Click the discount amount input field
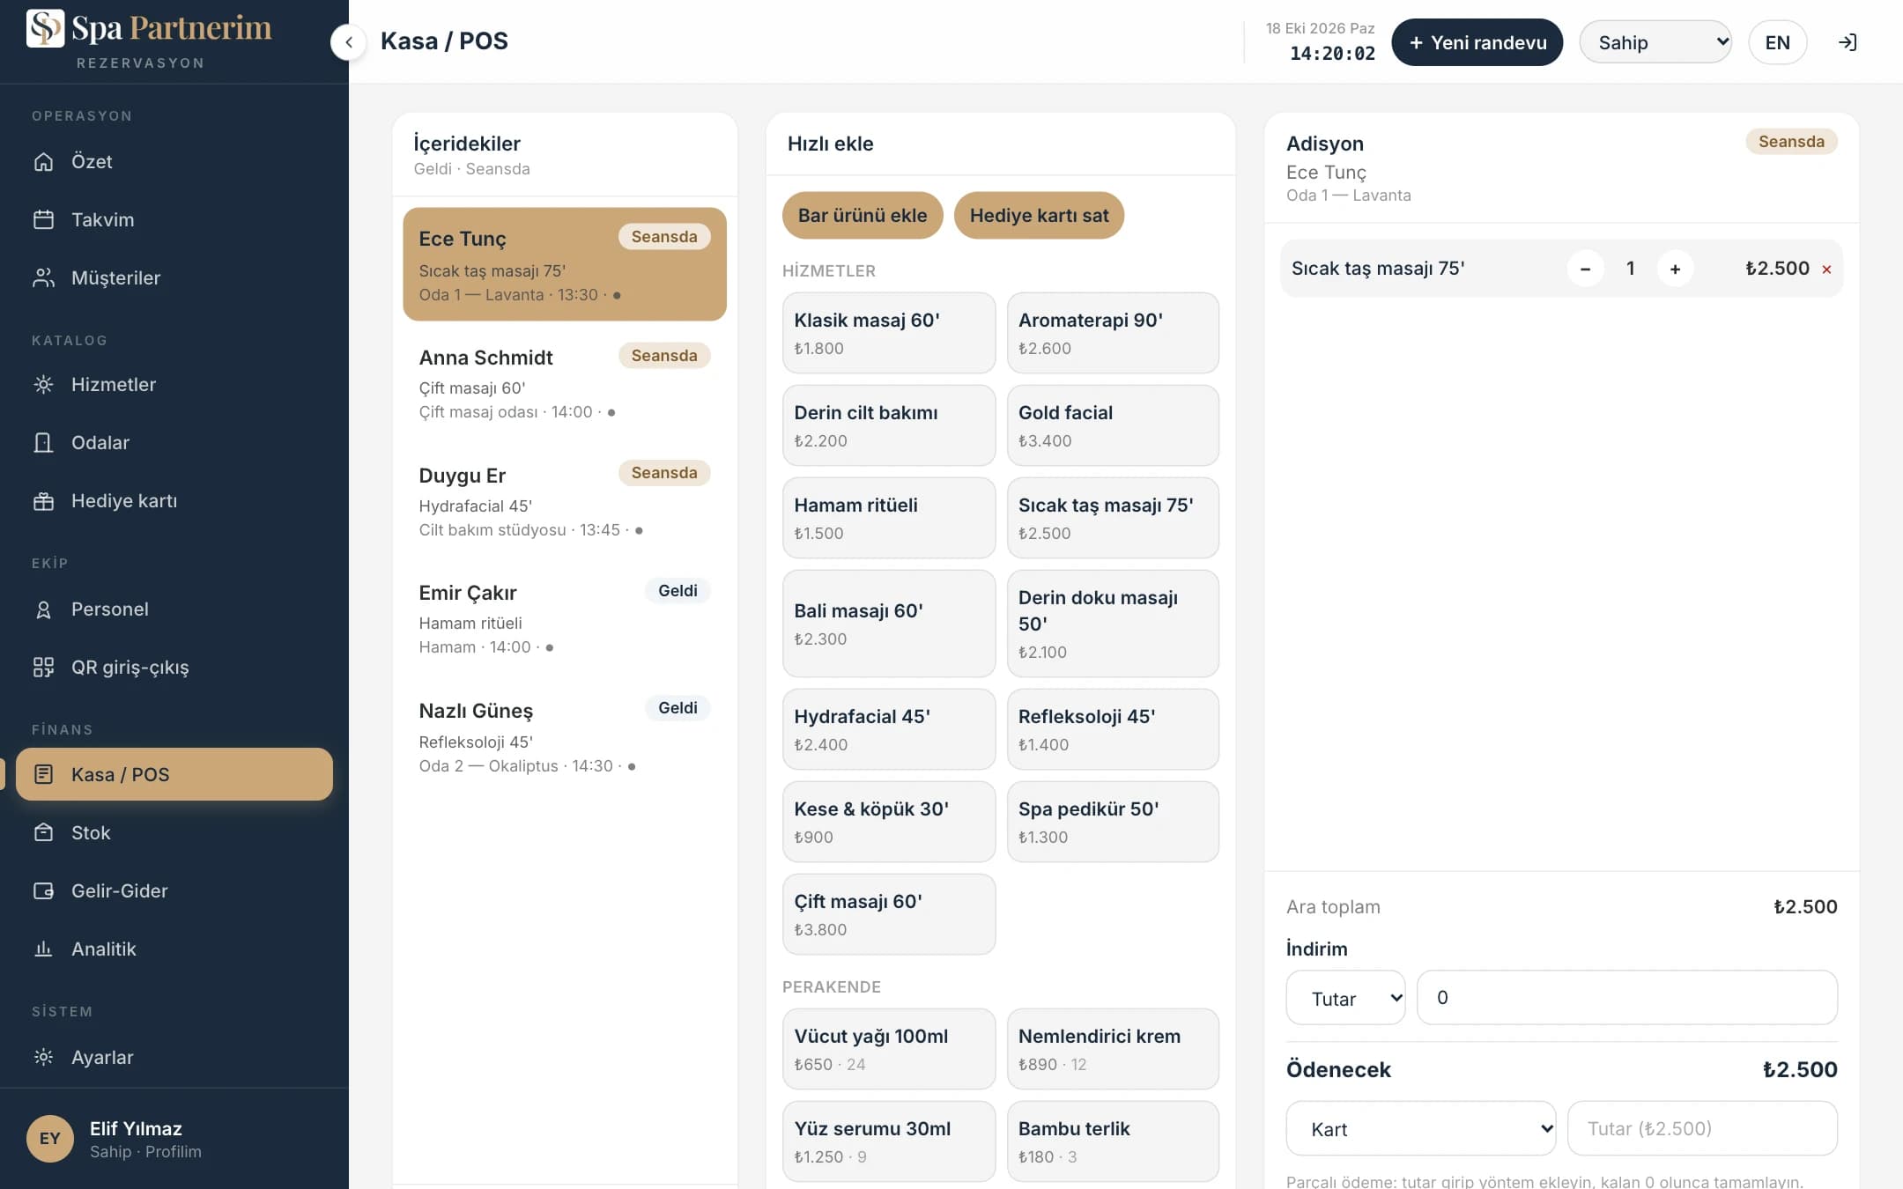 (1626, 998)
